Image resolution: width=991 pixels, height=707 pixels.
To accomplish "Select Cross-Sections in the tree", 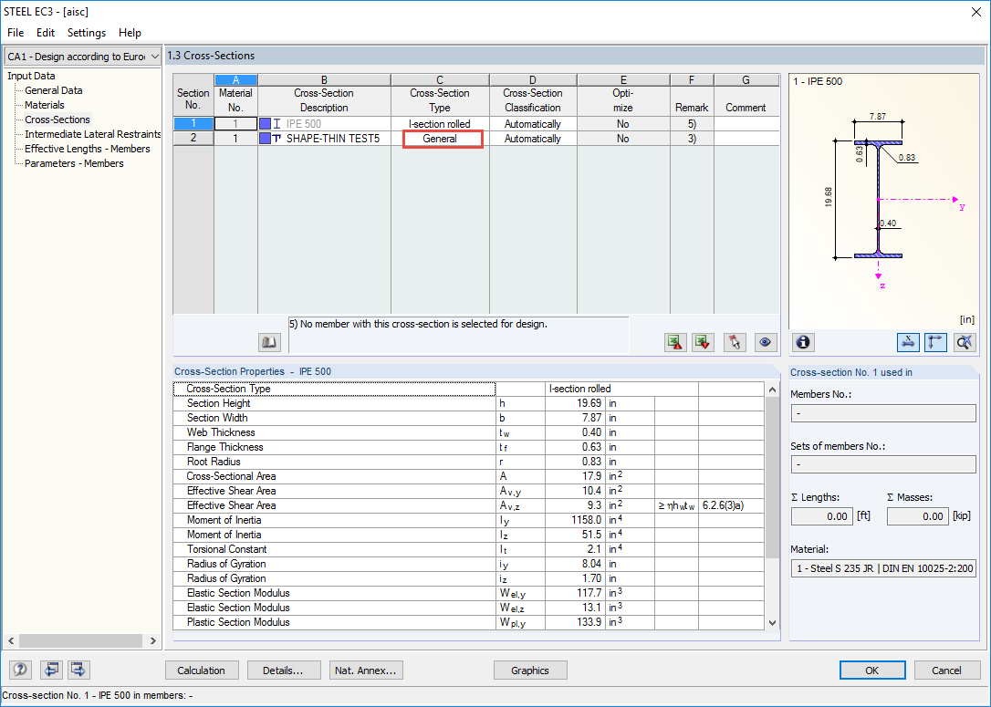I will pos(57,120).
